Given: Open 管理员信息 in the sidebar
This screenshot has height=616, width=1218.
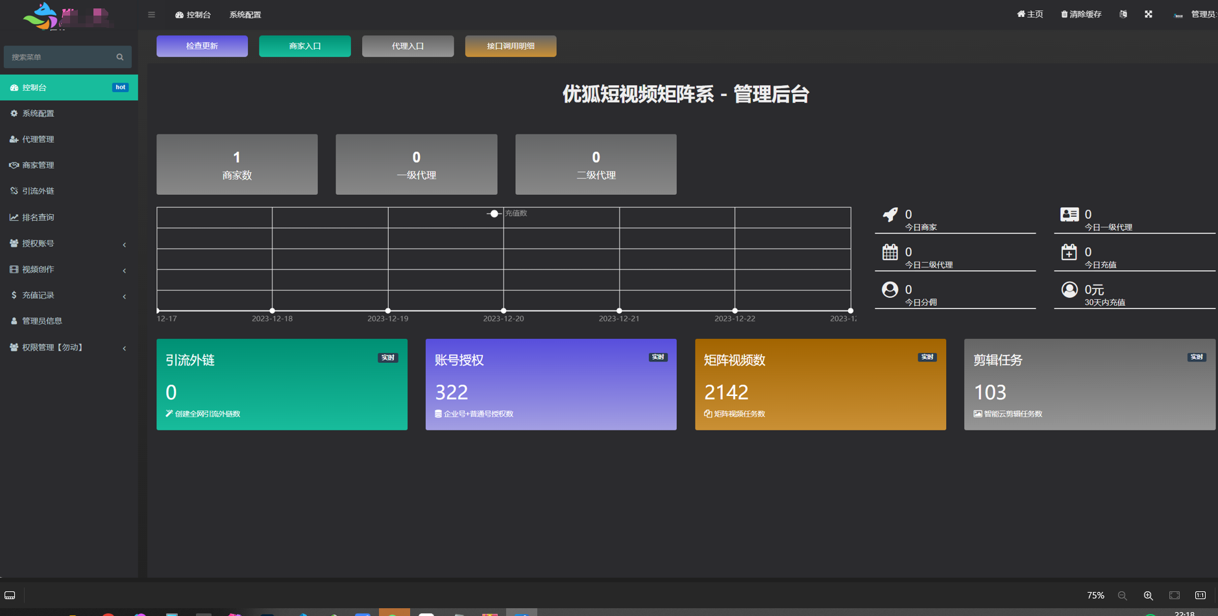Looking at the screenshot, I should (69, 321).
